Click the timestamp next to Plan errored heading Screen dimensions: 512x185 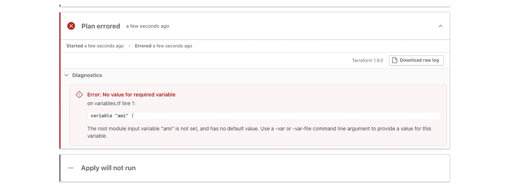click(148, 26)
